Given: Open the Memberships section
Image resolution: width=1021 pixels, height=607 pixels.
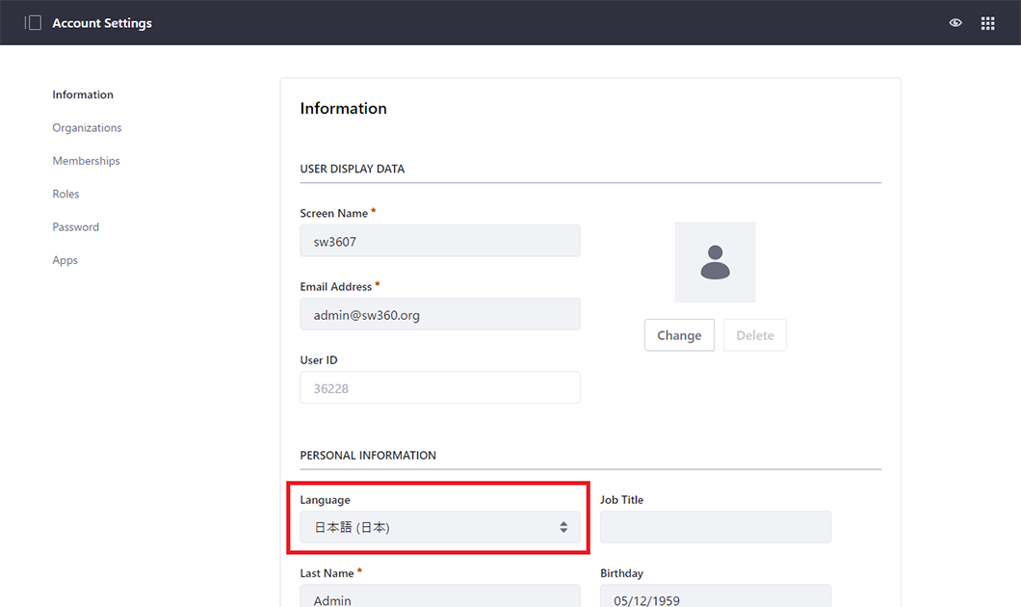Looking at the screenshot, I should pyautogui.click(x=86, y=160).
